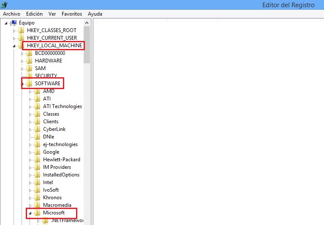Click the InstalledOptions folder icon
This screenshot has height=225, width=324.
38,175
